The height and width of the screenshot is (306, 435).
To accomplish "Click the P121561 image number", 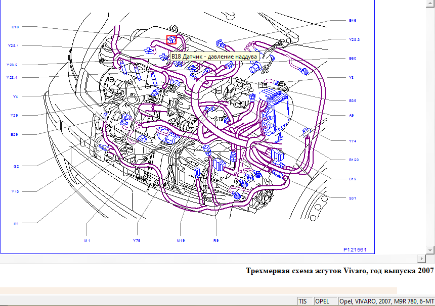I will click(x=355, y=250).
